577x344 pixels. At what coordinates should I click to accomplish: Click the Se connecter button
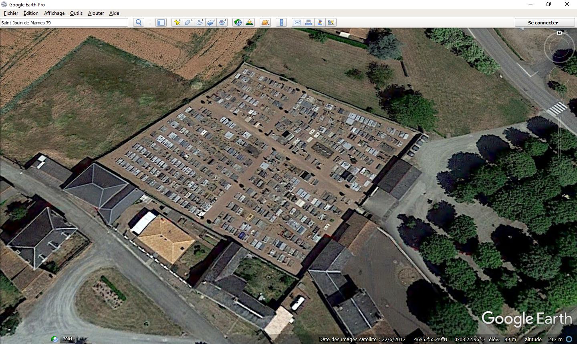coord(543,22)
